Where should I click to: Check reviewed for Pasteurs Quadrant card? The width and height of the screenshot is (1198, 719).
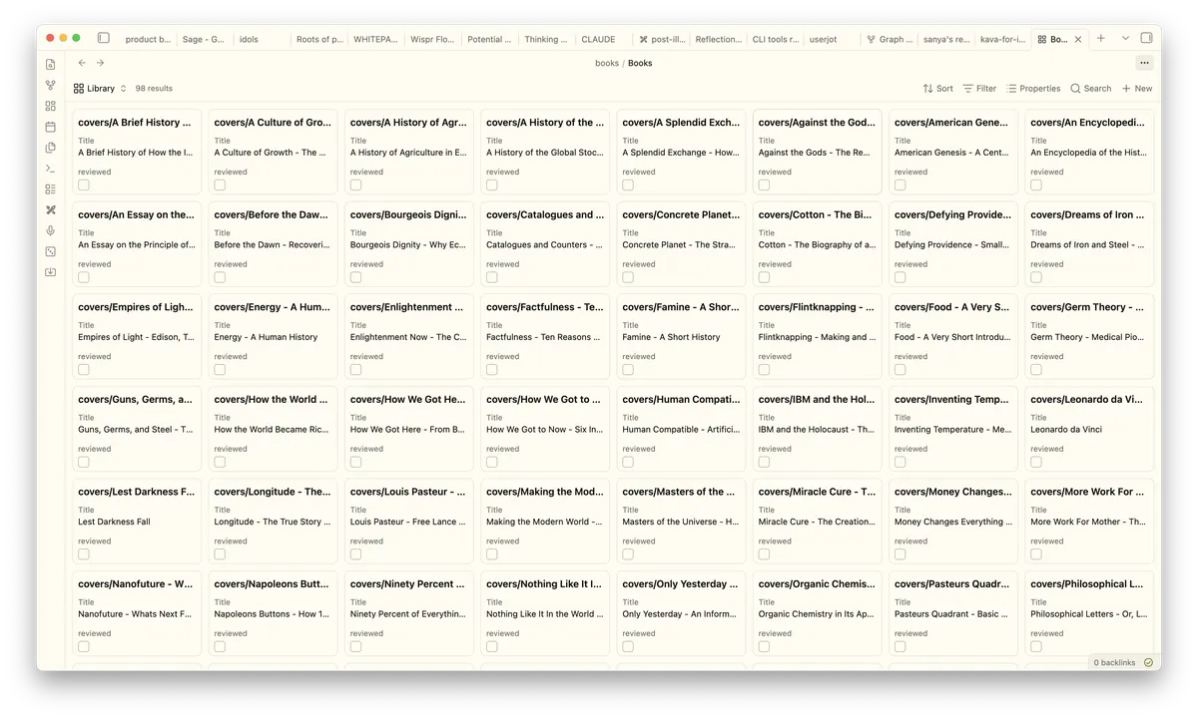(x=899, y=646)
